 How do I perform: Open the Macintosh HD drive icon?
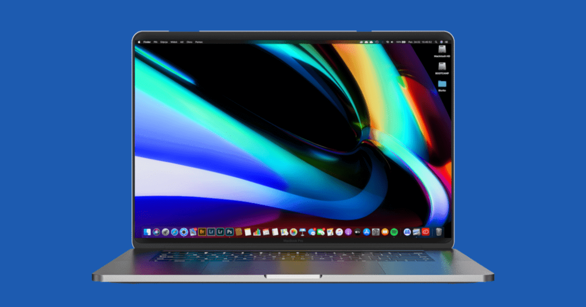[442, 50]
